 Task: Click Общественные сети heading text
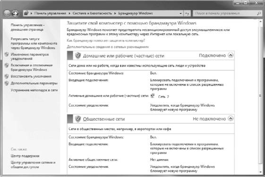(x=104, y=119)
